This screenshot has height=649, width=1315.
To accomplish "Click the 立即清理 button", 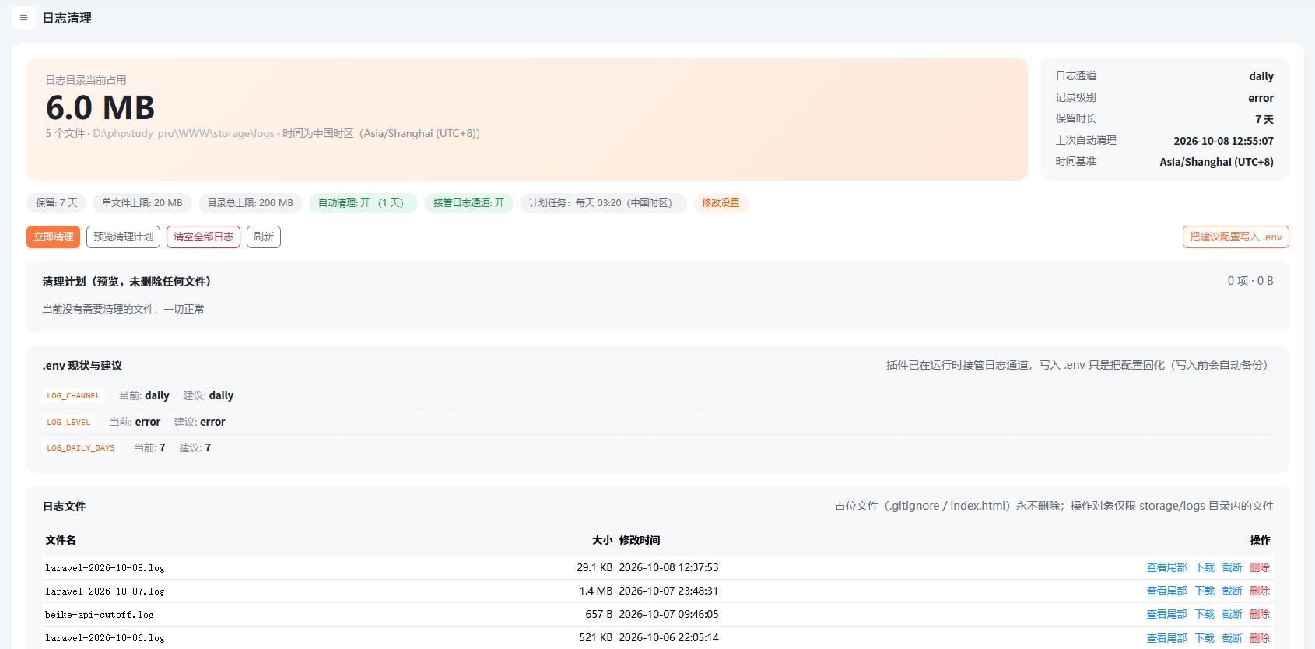I will pos(54,237).
